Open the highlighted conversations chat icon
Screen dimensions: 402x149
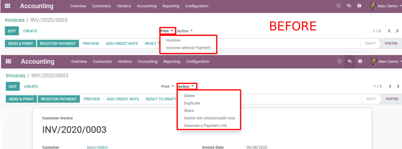(x=350, y=61)
